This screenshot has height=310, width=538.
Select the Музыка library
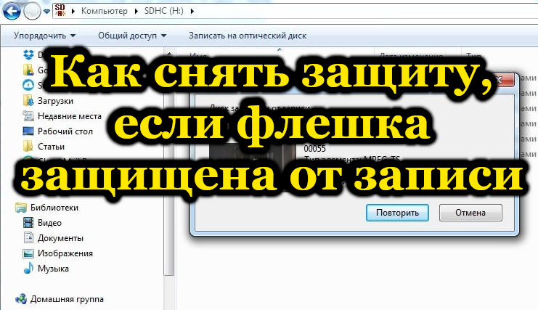(53, 268)
